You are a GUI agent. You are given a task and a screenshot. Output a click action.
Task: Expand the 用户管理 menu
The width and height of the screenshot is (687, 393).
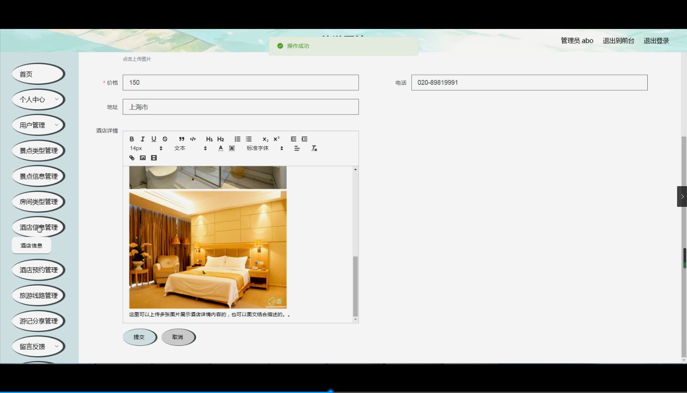coord(38,125)
